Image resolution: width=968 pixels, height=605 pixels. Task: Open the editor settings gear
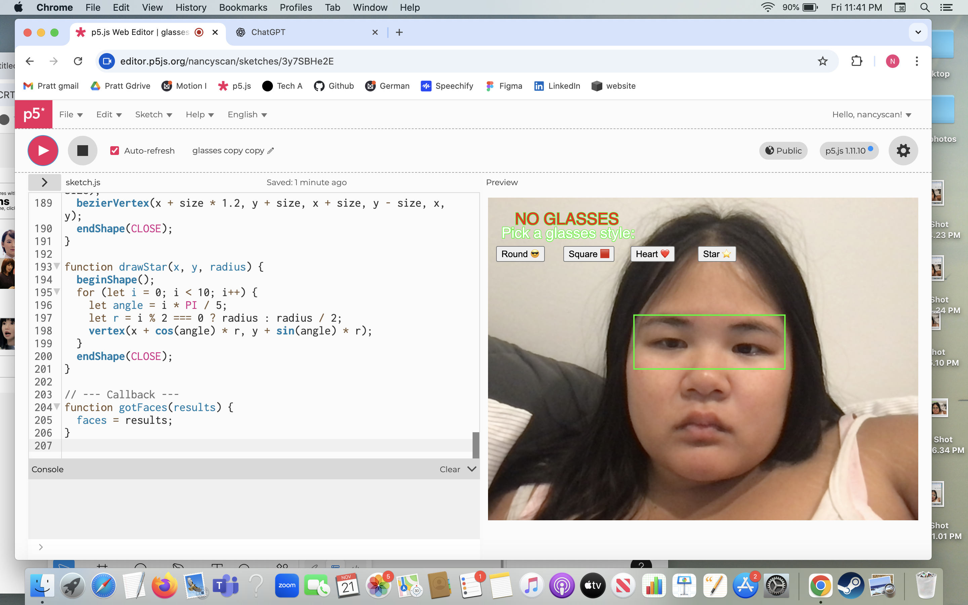point(903,151)
